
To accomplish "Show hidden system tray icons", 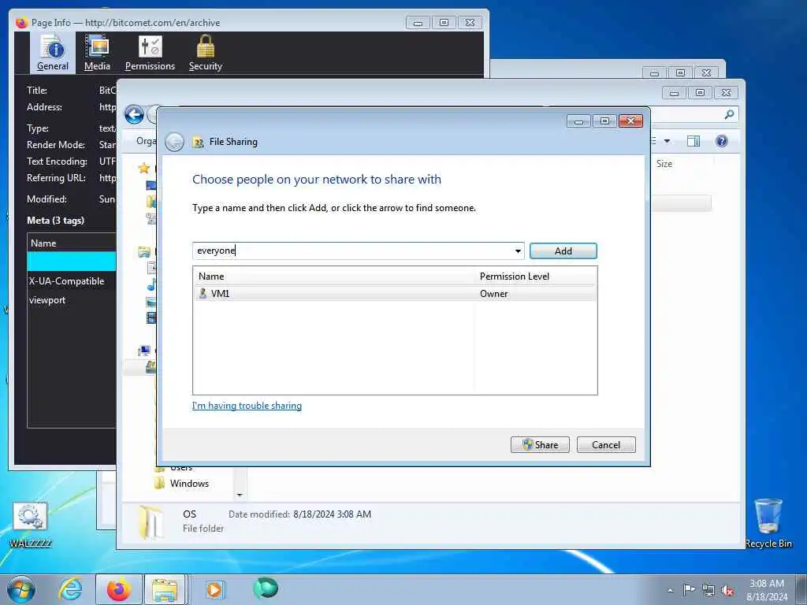I will point(670,590).
